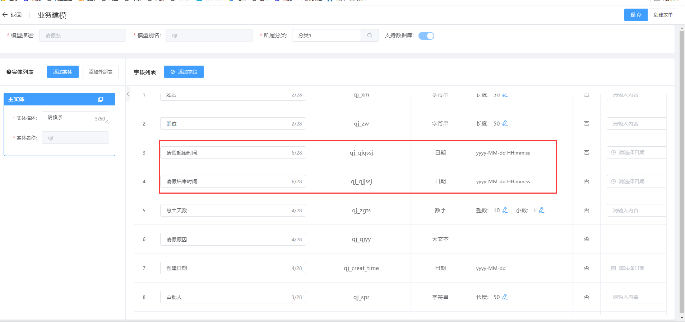The height and width of the screenshot is (322, 685).
Task: Click the vertical scrollbar on the right
Action: [x=682, y=172]
